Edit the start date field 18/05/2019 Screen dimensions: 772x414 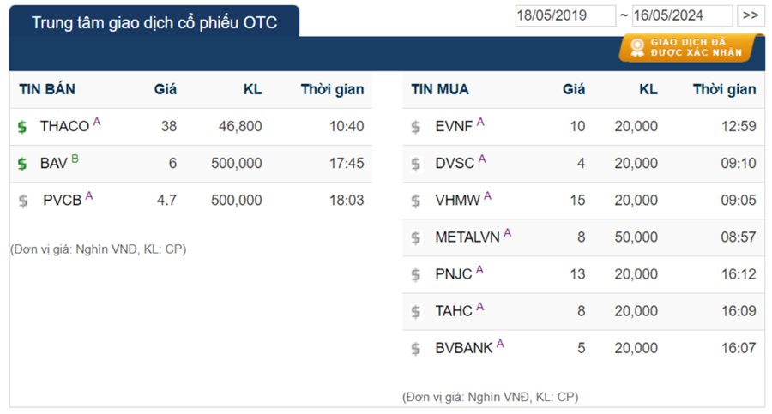pos(565,15)
